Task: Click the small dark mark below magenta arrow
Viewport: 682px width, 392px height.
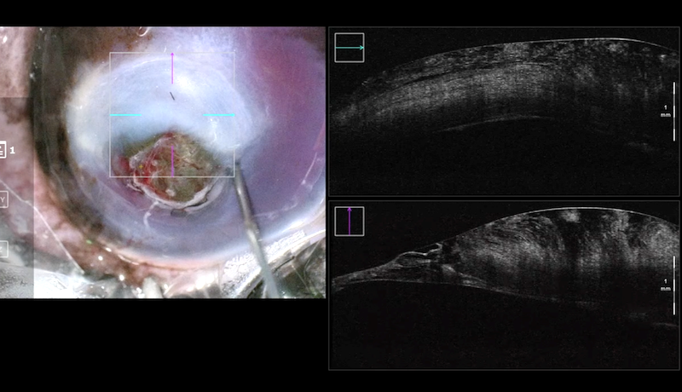Action: (172, 96)
